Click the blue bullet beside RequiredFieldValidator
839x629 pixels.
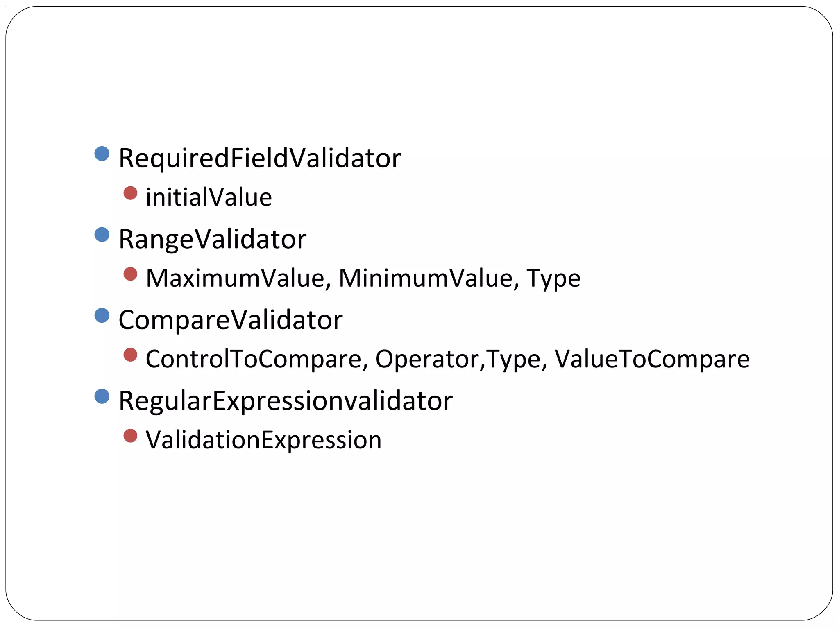click(x=102, y=154)
